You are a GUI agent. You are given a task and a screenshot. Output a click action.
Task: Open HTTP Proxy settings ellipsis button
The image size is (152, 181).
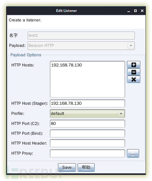click(x=133, y=153)
